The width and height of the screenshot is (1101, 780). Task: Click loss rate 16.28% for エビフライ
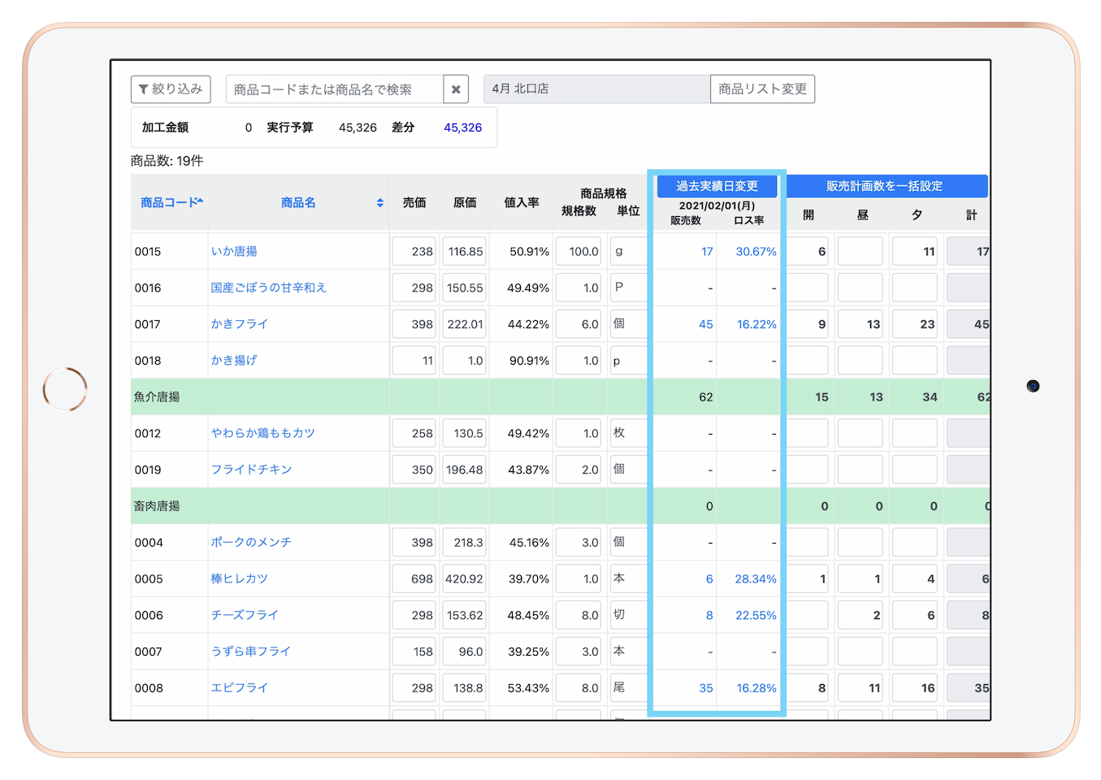[x=756, y=688]
